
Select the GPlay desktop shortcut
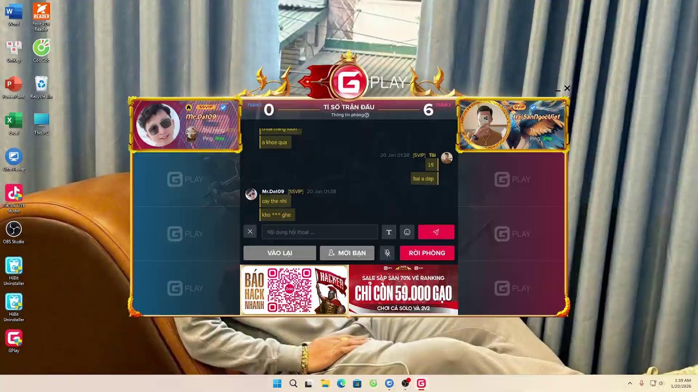tap(14, 342)
